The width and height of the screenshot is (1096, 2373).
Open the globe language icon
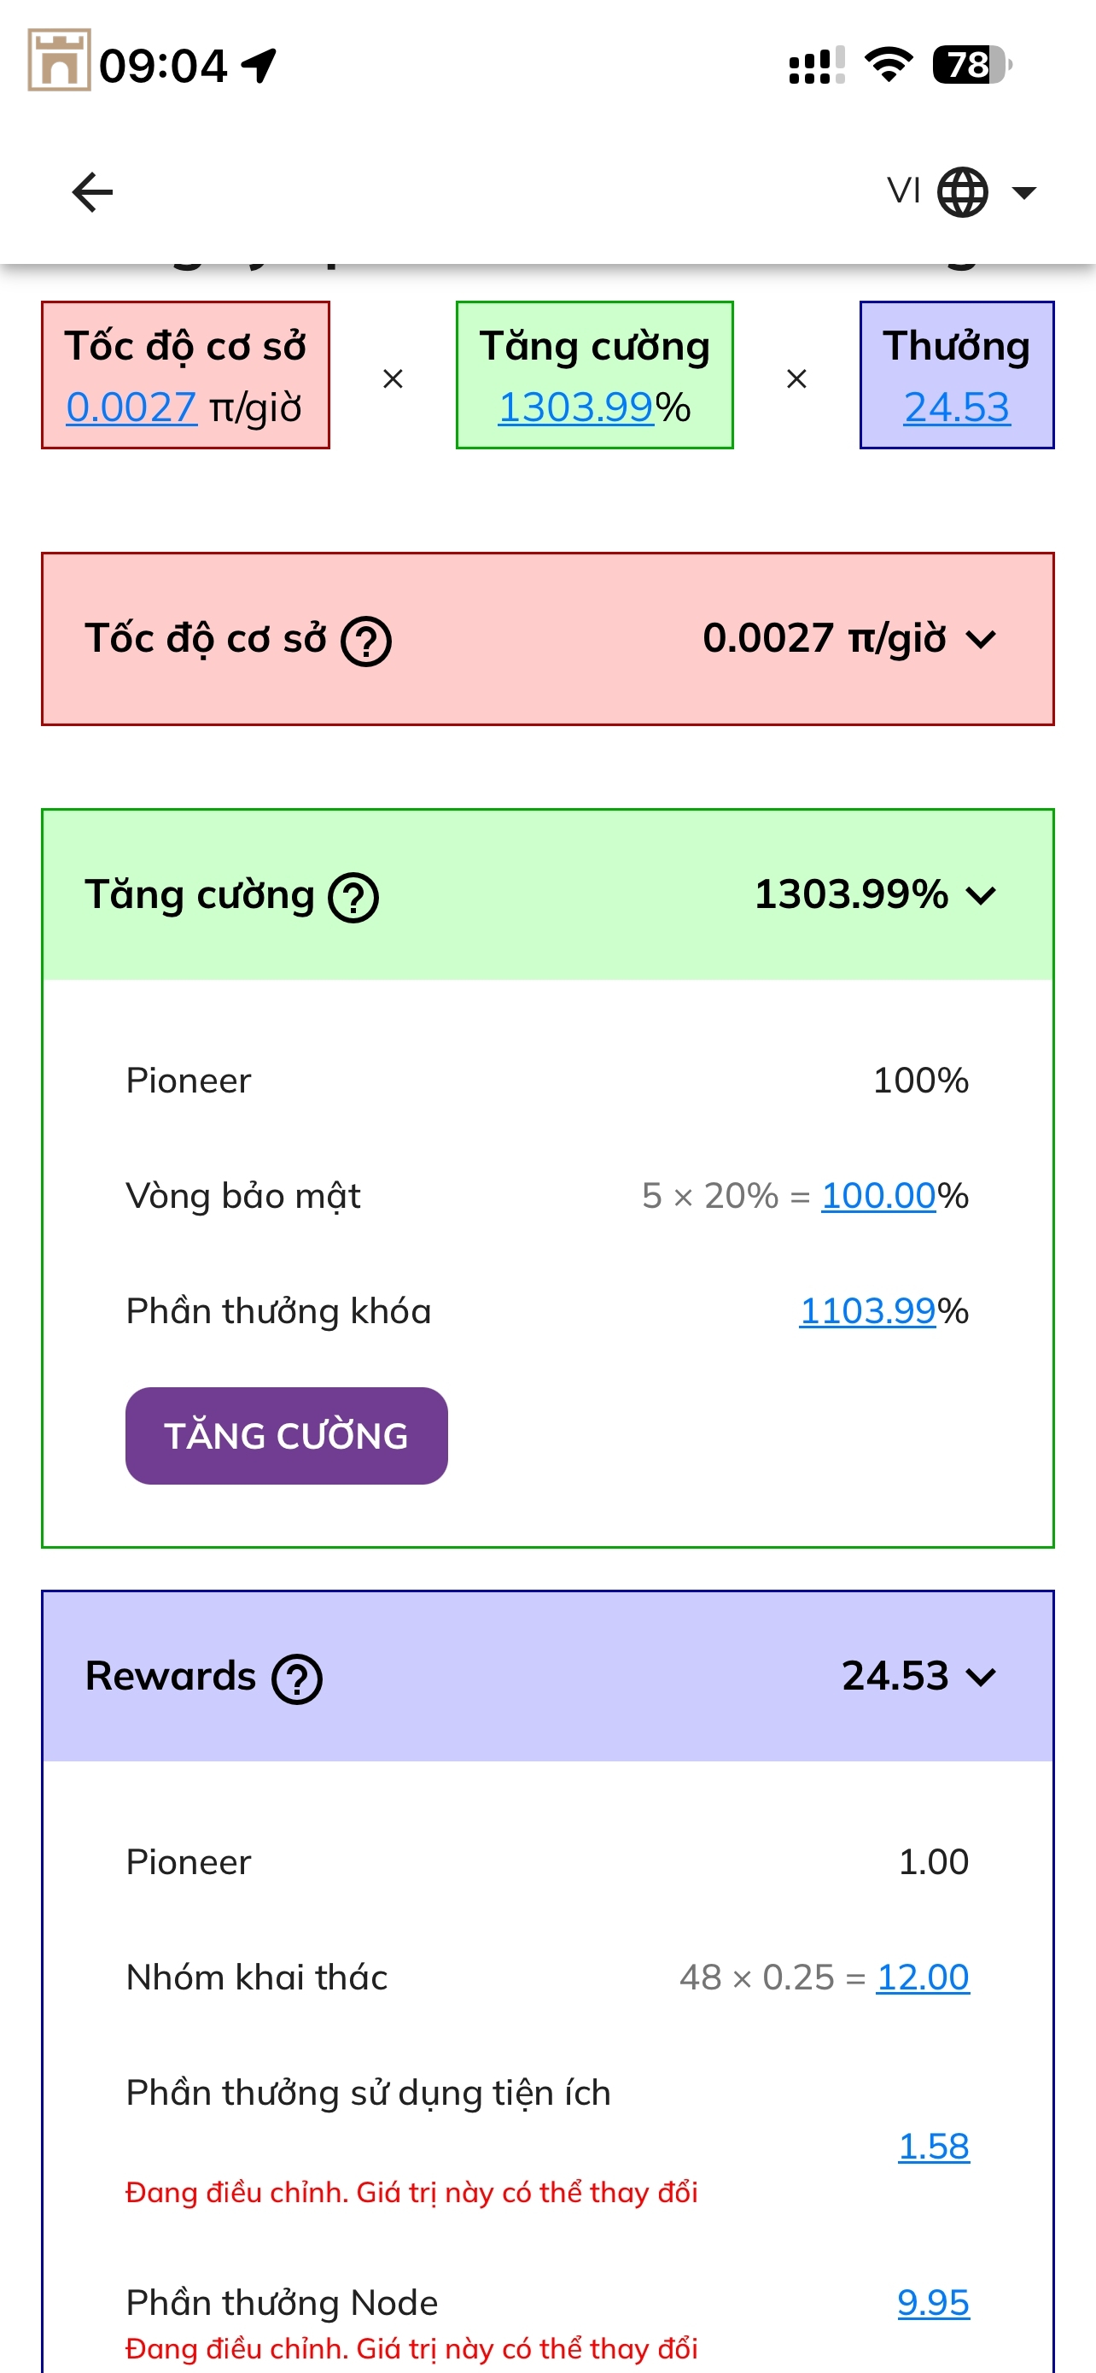(x=962, y=191)
